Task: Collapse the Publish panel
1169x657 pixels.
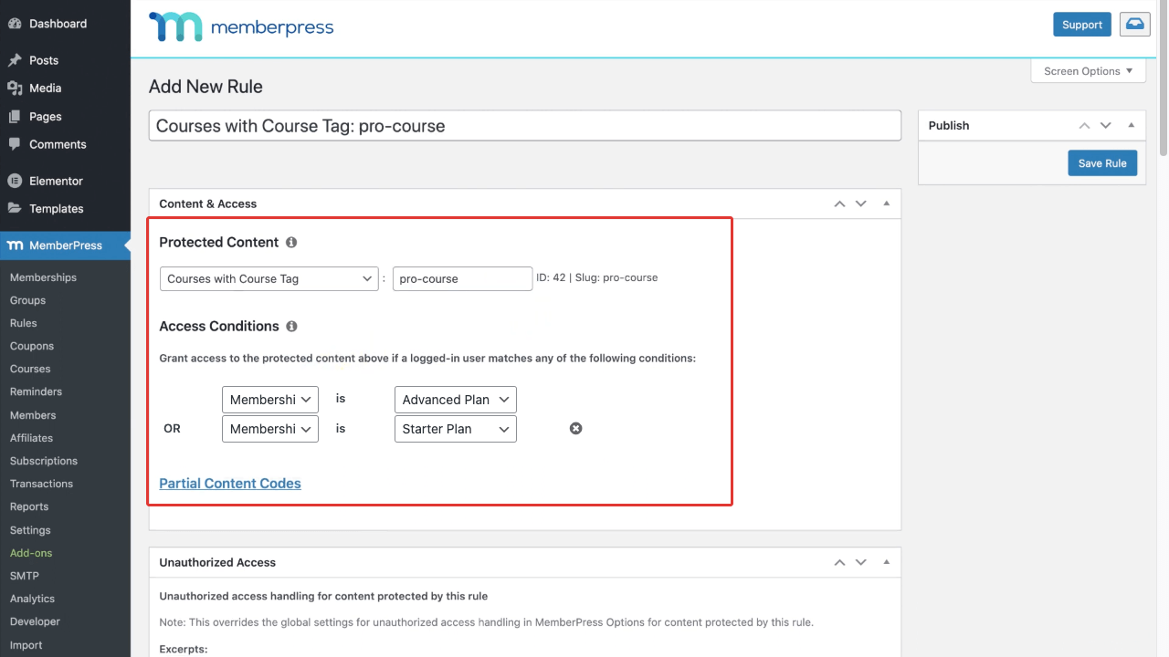Action: click(x=1132, y=125)
